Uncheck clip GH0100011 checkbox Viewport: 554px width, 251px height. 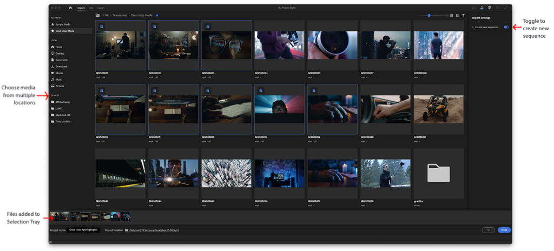pyautogui.click(x=155, y=91)
